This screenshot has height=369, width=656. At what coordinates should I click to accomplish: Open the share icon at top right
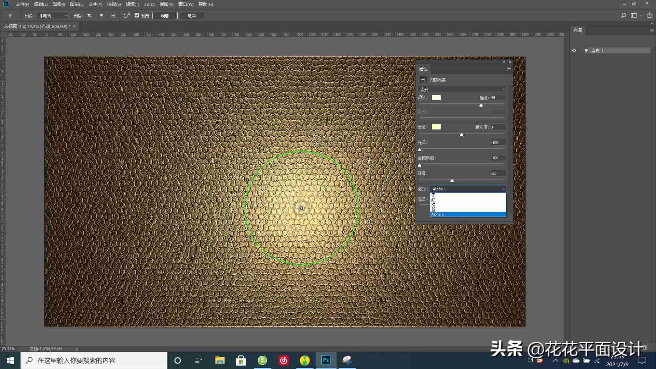point(650,15)
